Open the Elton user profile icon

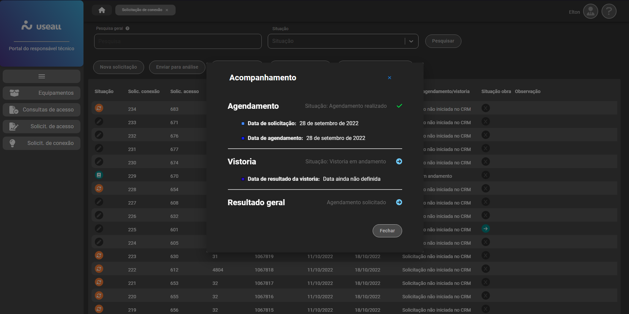(x=590, y=12)
